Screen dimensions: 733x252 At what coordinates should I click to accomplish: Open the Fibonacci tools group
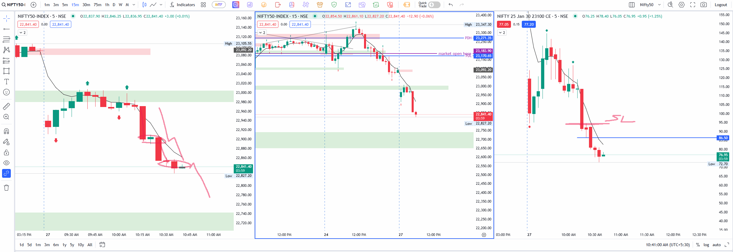(6, 39)
